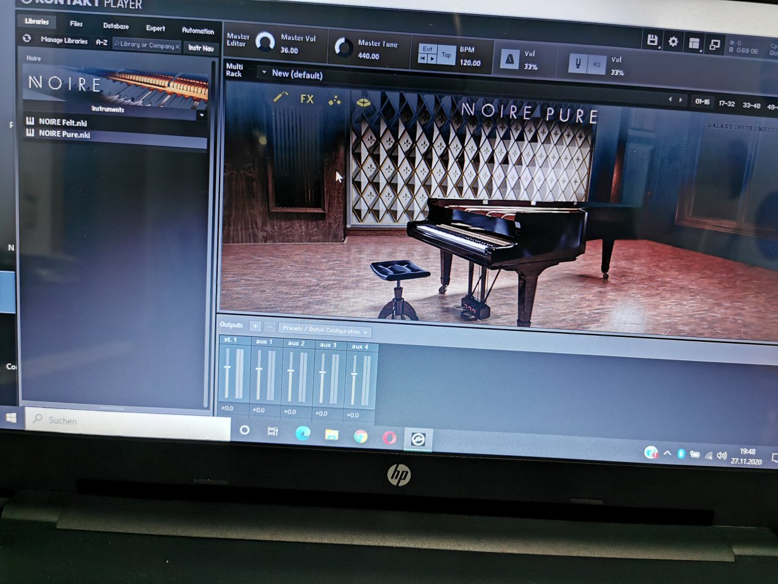Switch to the Files tab

pyautogui.click(x=76, y=24)
